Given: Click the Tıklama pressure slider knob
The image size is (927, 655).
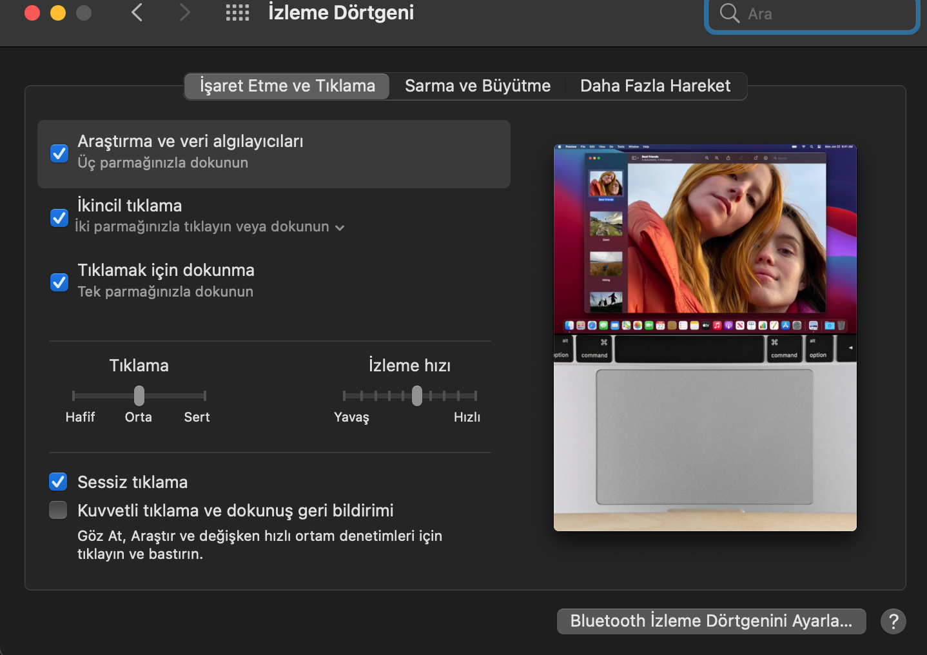Looking at the screenshot, I should (139, 395).
